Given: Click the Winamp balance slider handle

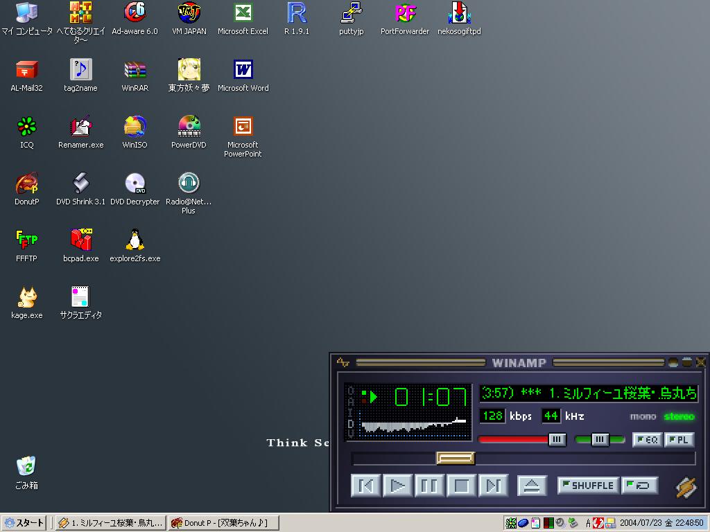Looking at the screenshot, I should coord(600,439).
